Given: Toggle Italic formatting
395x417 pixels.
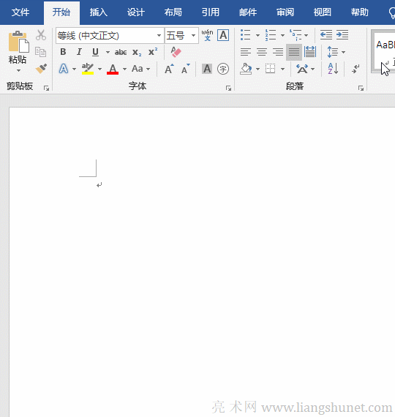Looking at the screenshot, I should click(x=79, y=52).
